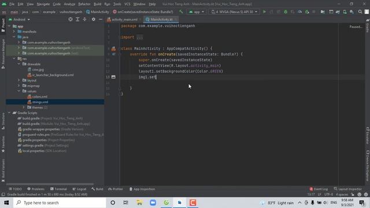Click the class gutter icon beside MainActivity
The height and width of the screenshot is (208, 370).
(x=113, y=49)
